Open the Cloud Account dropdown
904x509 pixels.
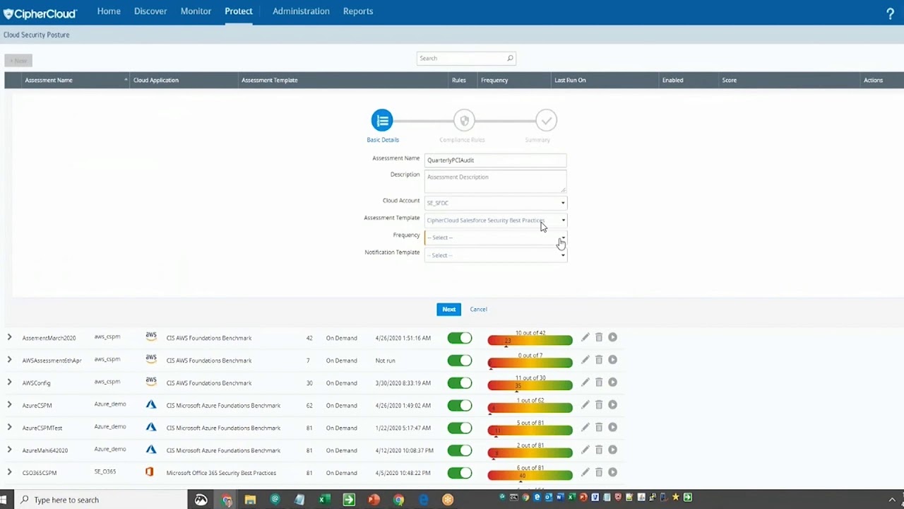(495, 203)
